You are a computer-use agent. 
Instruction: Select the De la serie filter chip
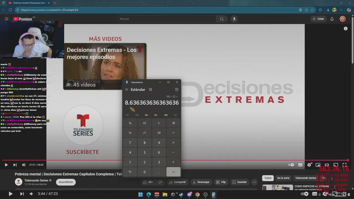pos(283,178)
